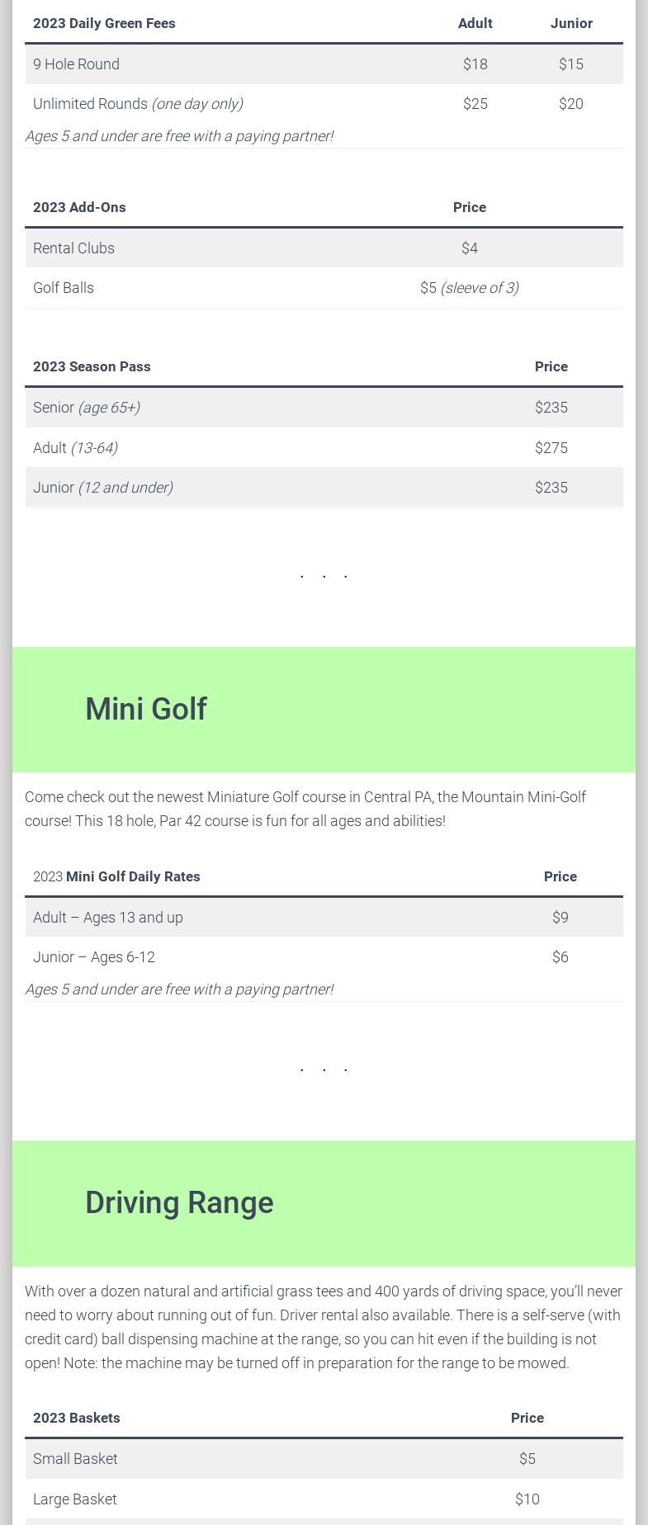Click the Senior age 65+ season pass row

[87, 408]
